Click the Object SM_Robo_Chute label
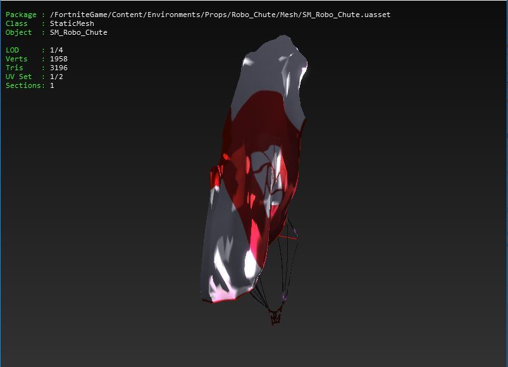The width and height of the screenshot is (508, 367). point(78,32)
